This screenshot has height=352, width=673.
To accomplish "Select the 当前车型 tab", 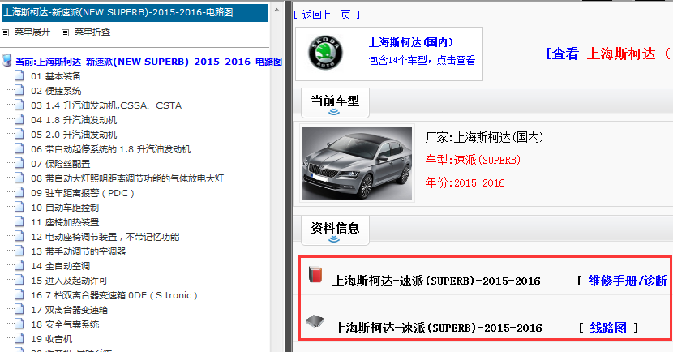I will [x=335, y=103].
